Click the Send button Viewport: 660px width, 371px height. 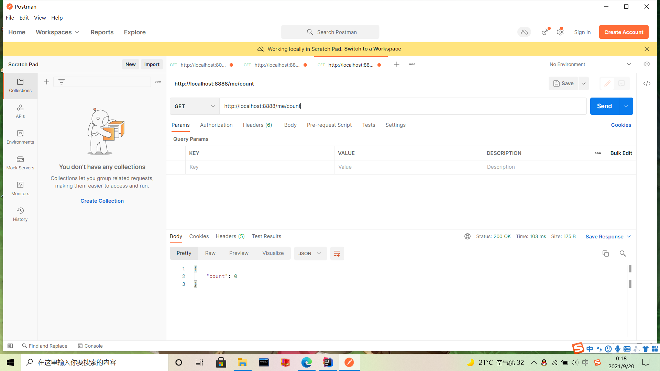[604, 106]
